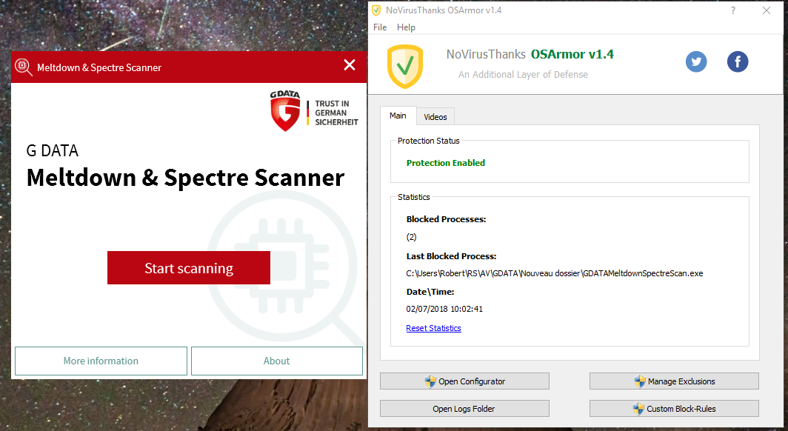This screenshot has height=431, width=788.
Task: Open Logs Folder button
Action: point(464,408)
